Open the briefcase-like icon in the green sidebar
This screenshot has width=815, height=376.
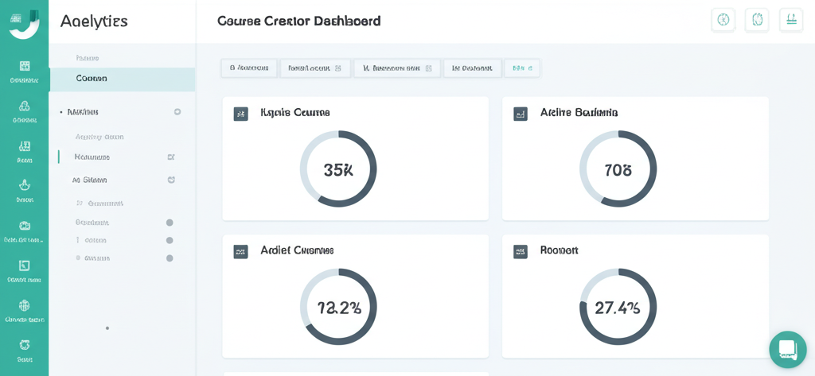[25, 226]
